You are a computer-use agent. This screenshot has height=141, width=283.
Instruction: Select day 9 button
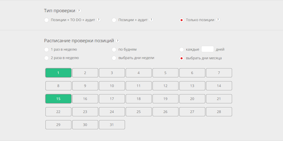pyautogui.click(x=85, y=86)
